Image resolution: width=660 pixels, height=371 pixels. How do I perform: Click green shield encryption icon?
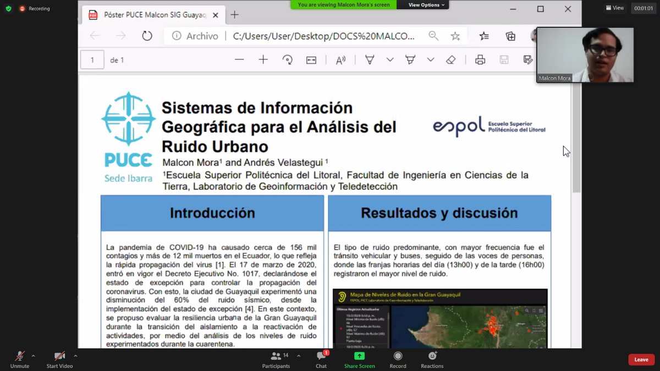[x=8, y=9]
